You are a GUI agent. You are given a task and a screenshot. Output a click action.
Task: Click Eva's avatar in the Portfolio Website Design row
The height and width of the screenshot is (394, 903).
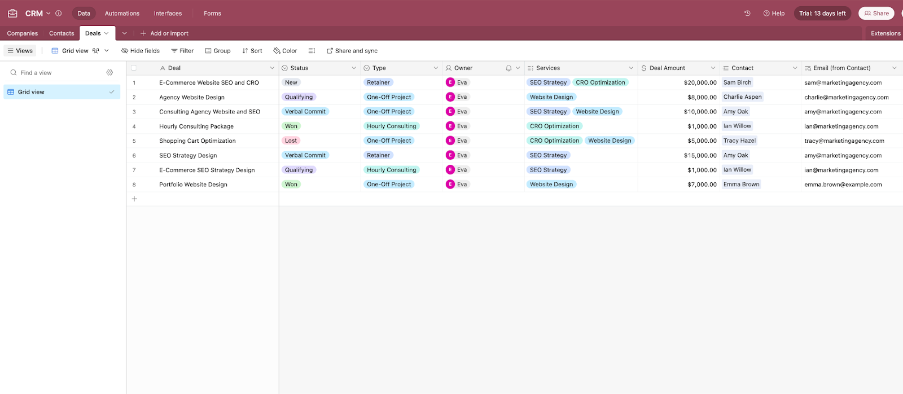point(450,184)
